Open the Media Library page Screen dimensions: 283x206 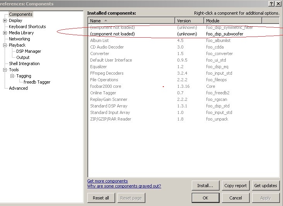pyautogui.click(x=21, y=33)
